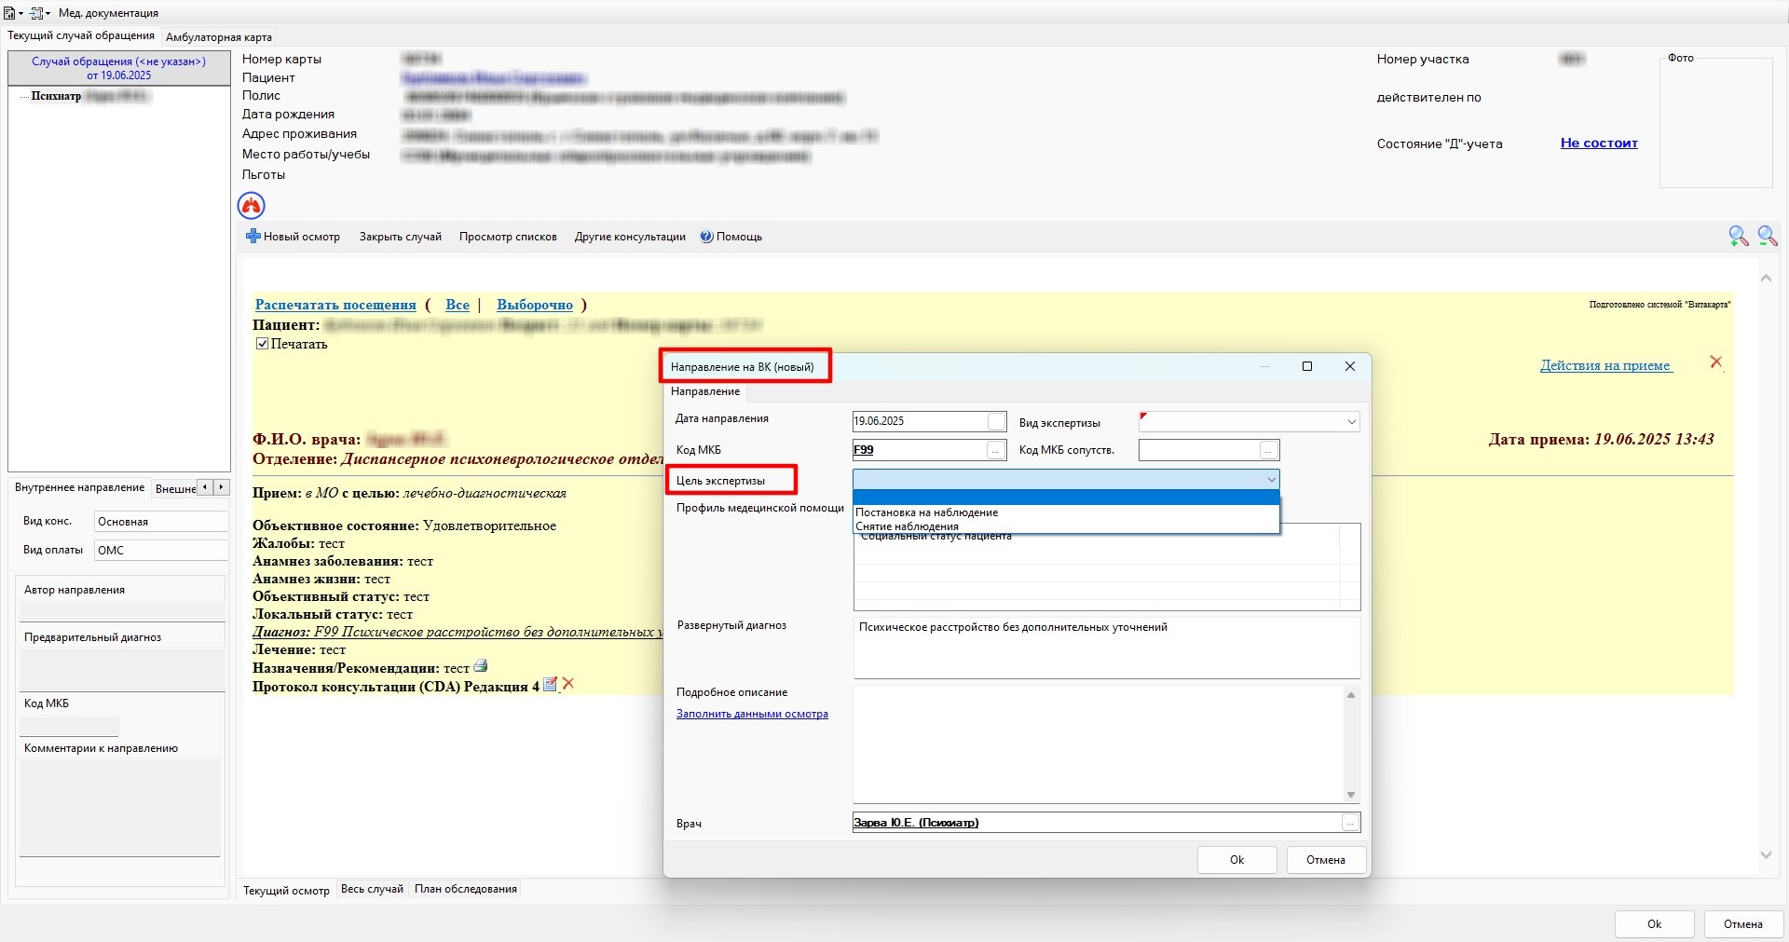This screenshot has height=942, width=1789.
Task: Delete the CDA protocol with red X
Action: tap(568, 684)
